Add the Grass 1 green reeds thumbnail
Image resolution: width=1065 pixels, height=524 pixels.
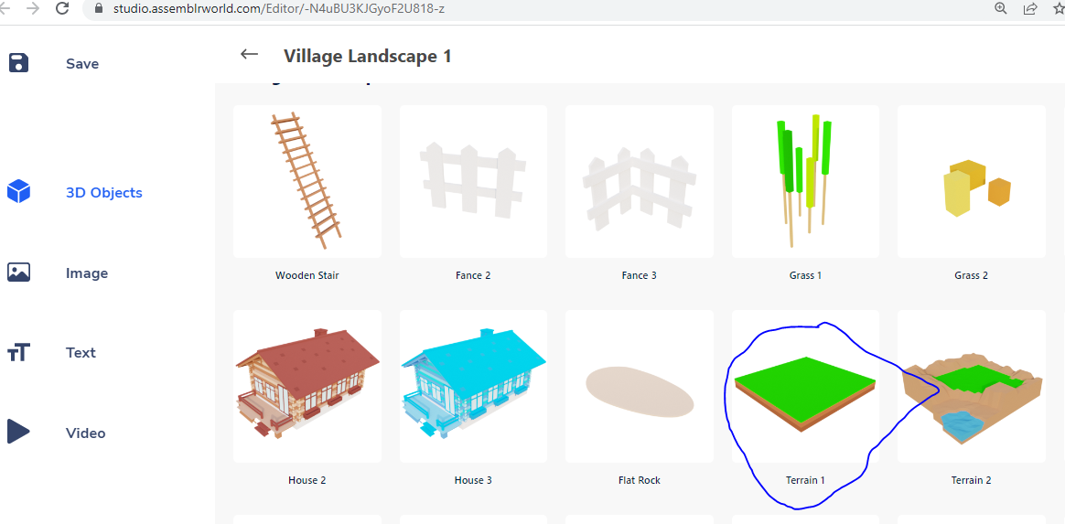pos(805,181)
